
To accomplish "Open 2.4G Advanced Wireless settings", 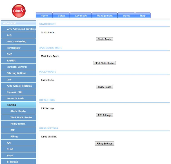I will (x=18, y=29).
